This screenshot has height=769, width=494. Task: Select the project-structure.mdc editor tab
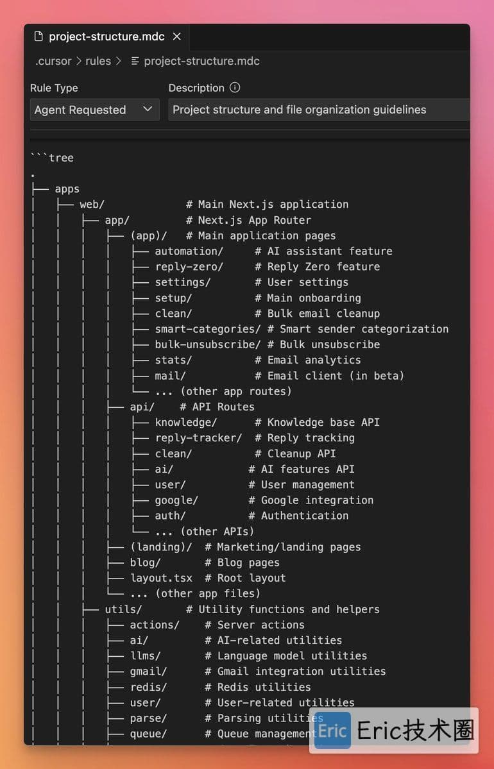coord(106,37)
